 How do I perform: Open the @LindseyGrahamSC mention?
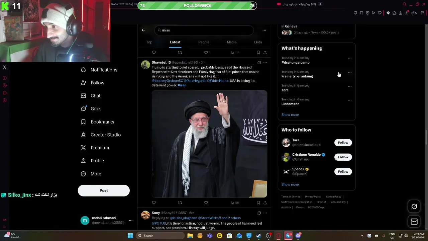coord(167,81)
